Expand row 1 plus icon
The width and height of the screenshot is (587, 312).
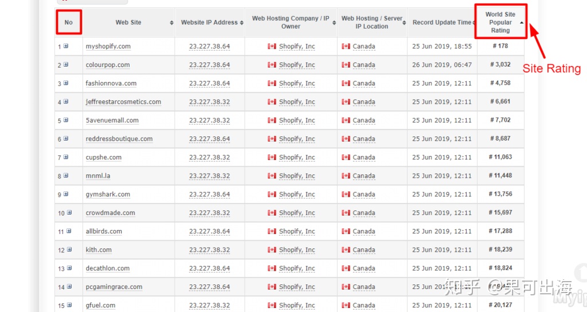66,46
